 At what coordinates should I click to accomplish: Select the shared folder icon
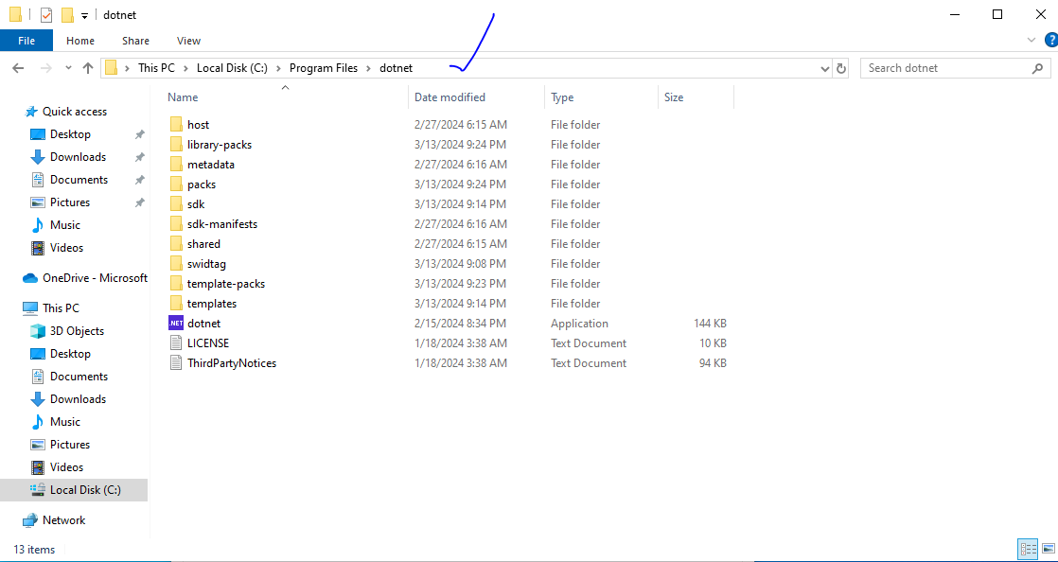tap(176, 244)
